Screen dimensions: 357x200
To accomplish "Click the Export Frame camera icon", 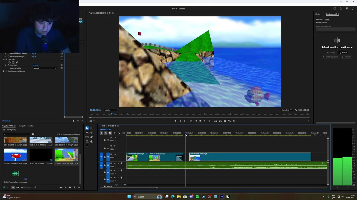I will coord(225,121).
